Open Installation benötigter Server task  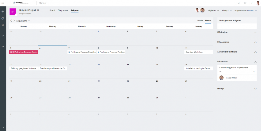199,68
